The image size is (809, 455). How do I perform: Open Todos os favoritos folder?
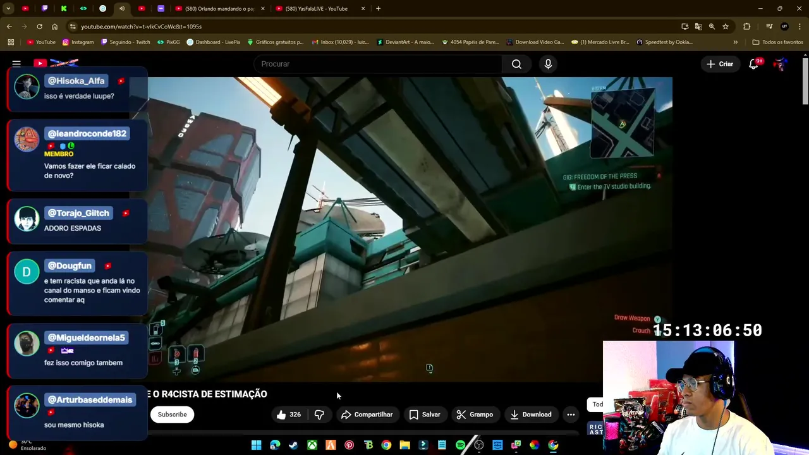[x=777, y=42]
